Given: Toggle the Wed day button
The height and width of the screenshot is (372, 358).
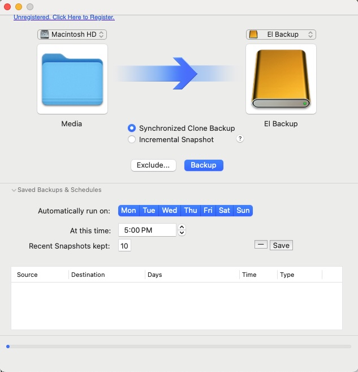Looking at the screenshot, I should click(x=170, y=211).
